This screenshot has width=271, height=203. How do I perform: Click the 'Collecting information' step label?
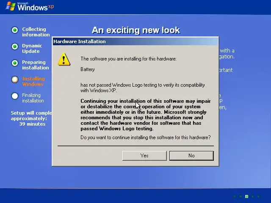(x=36, y=32)
